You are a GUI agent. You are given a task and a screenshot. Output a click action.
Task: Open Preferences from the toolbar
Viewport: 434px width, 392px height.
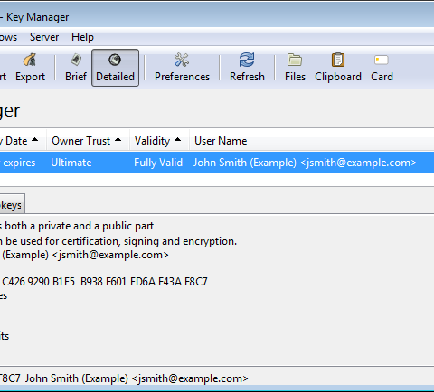pos(182,68)
